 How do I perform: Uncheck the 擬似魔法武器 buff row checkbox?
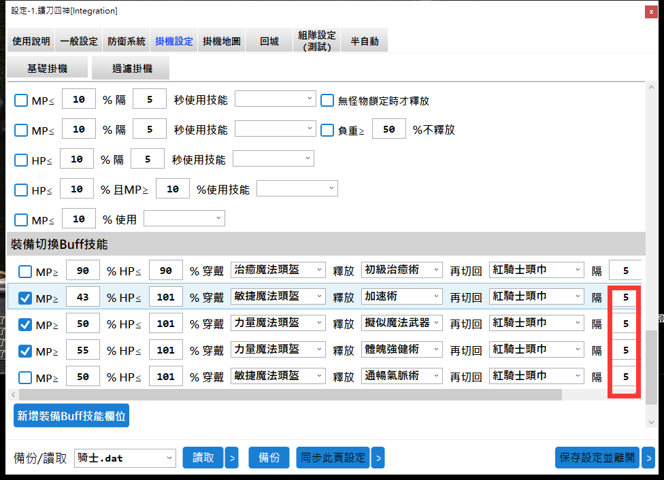25,325
